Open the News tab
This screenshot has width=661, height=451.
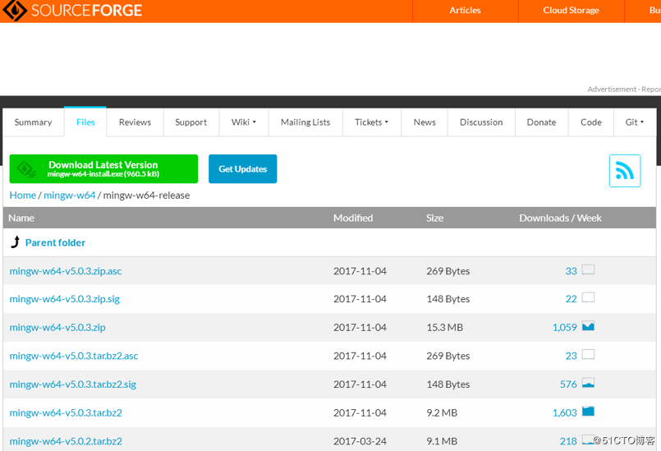click(425, 122)
